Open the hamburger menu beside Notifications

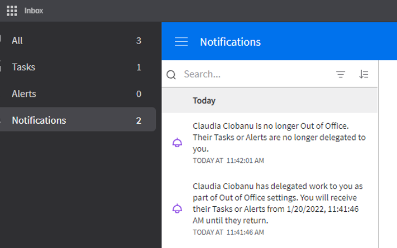click(x=181, y=42)
